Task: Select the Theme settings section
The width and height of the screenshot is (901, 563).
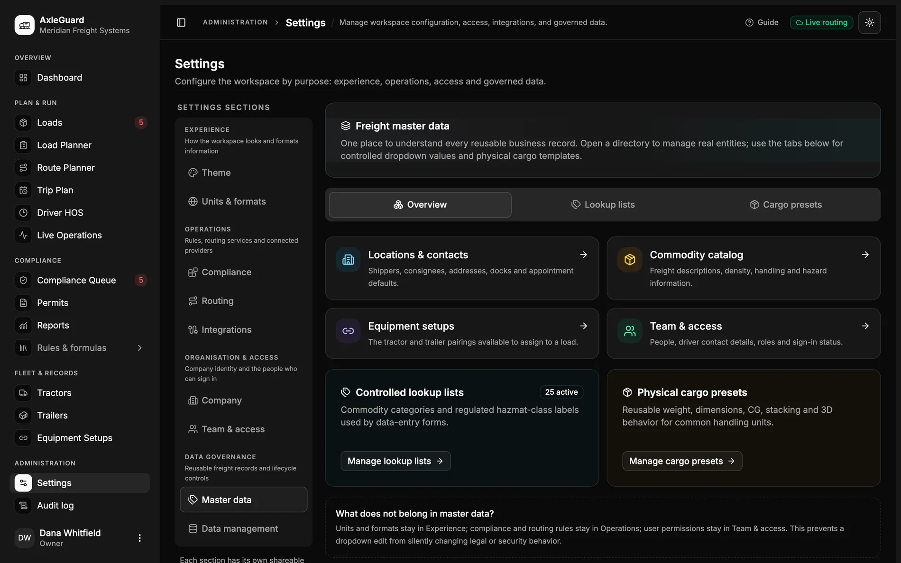Action: click(x=243, y=173)
